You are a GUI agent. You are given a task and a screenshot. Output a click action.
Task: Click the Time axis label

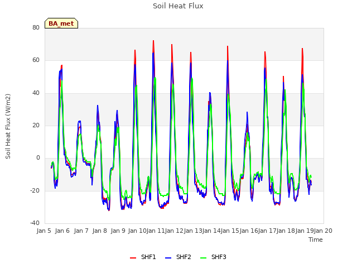(x=316, y=240)
